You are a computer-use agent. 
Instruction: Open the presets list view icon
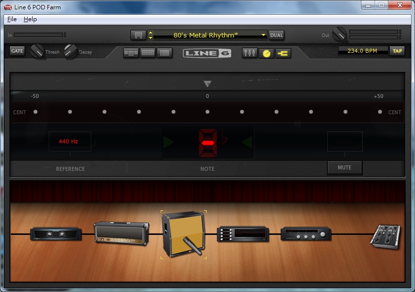coord(165,53)
